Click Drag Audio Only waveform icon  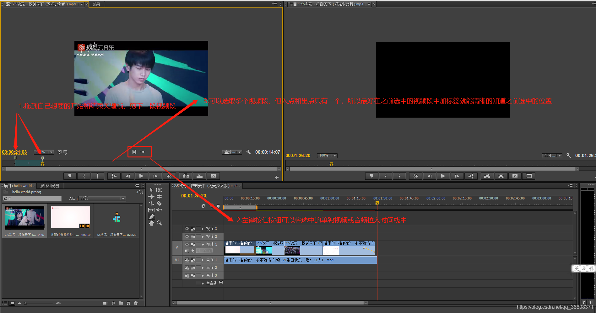(x=143, y=152)
